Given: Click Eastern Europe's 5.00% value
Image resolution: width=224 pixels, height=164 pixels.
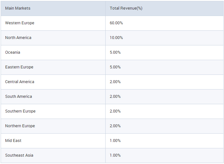Looking at the screenshot, I should [x=115, y=67].
